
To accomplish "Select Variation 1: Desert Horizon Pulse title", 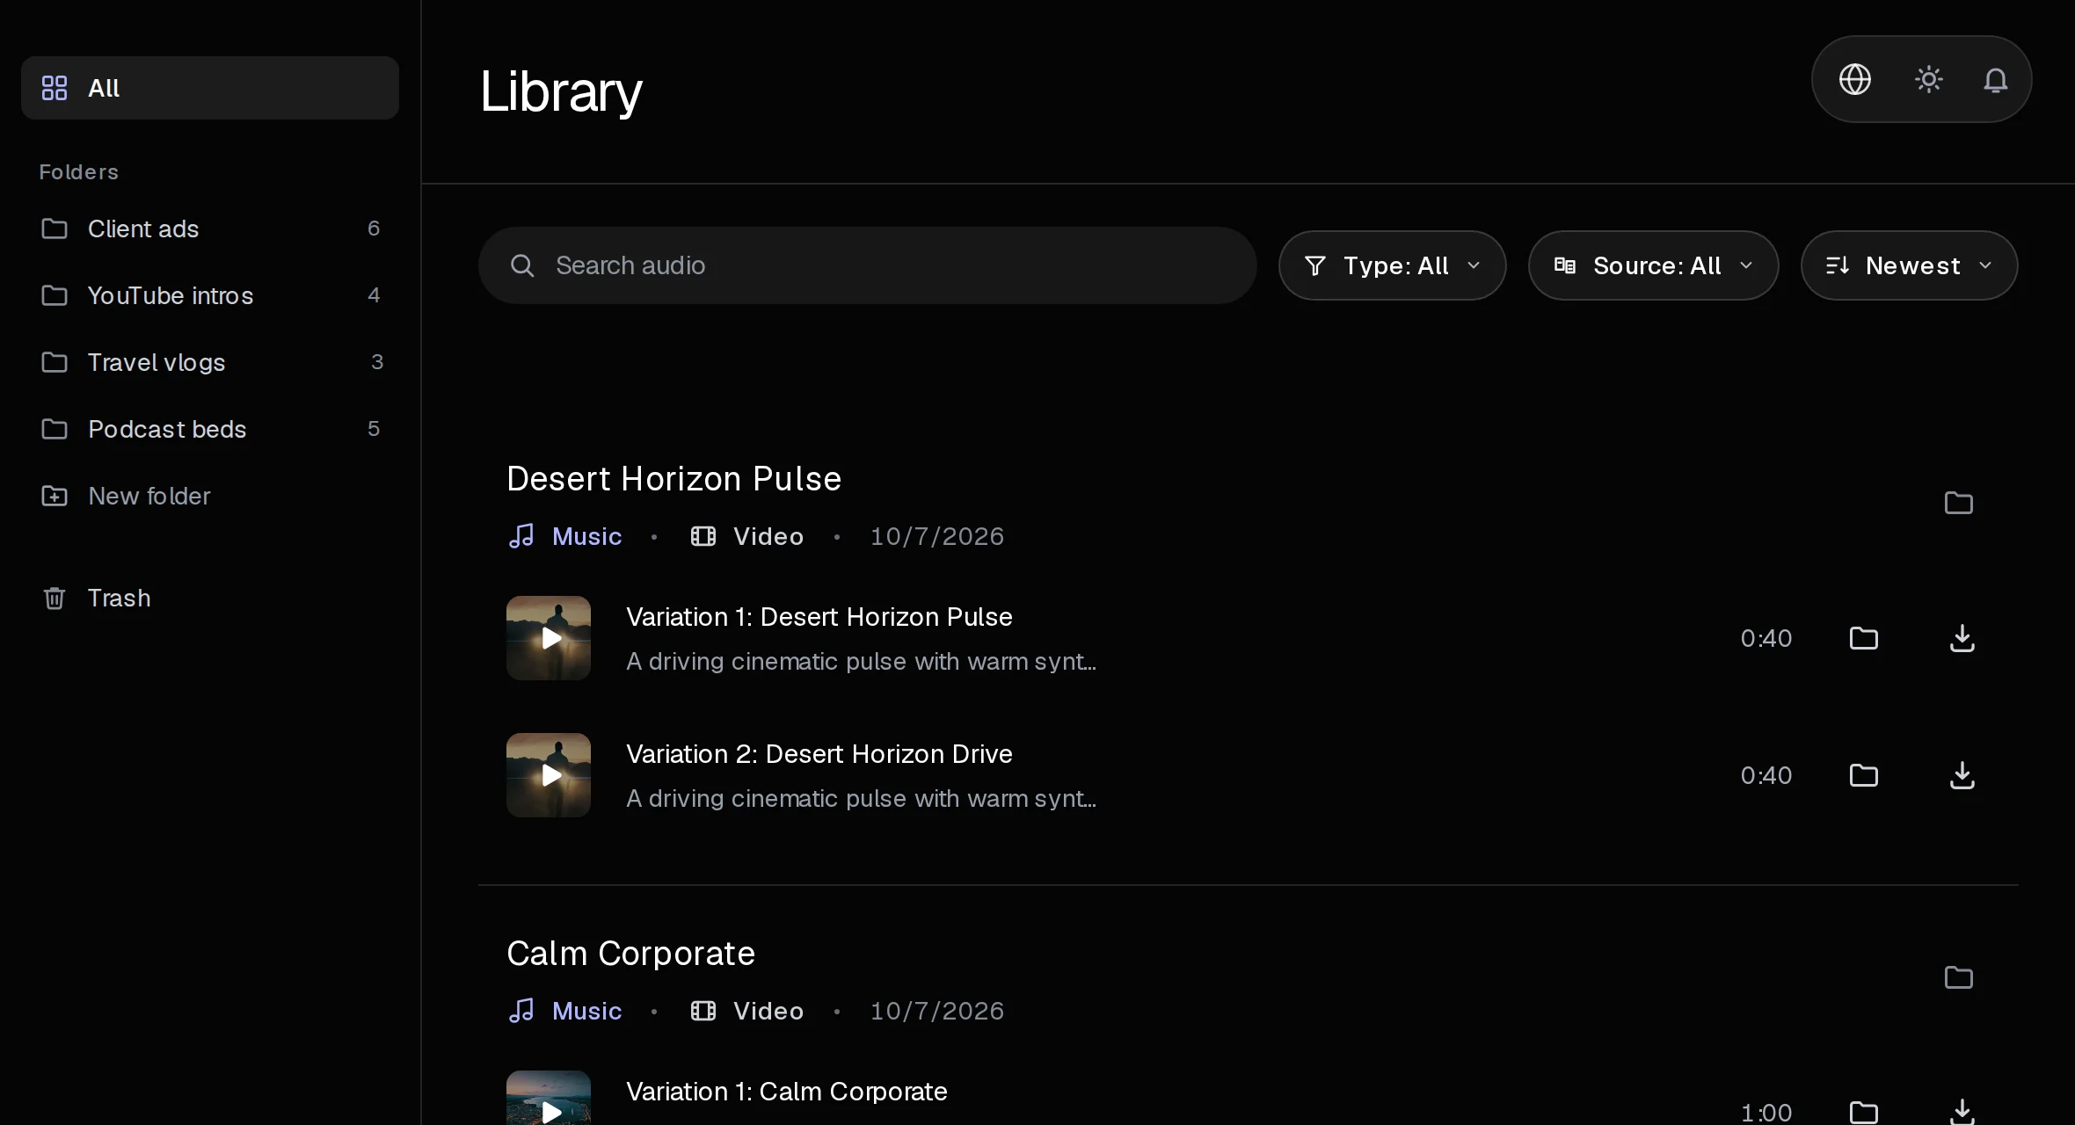I will 819,617.
